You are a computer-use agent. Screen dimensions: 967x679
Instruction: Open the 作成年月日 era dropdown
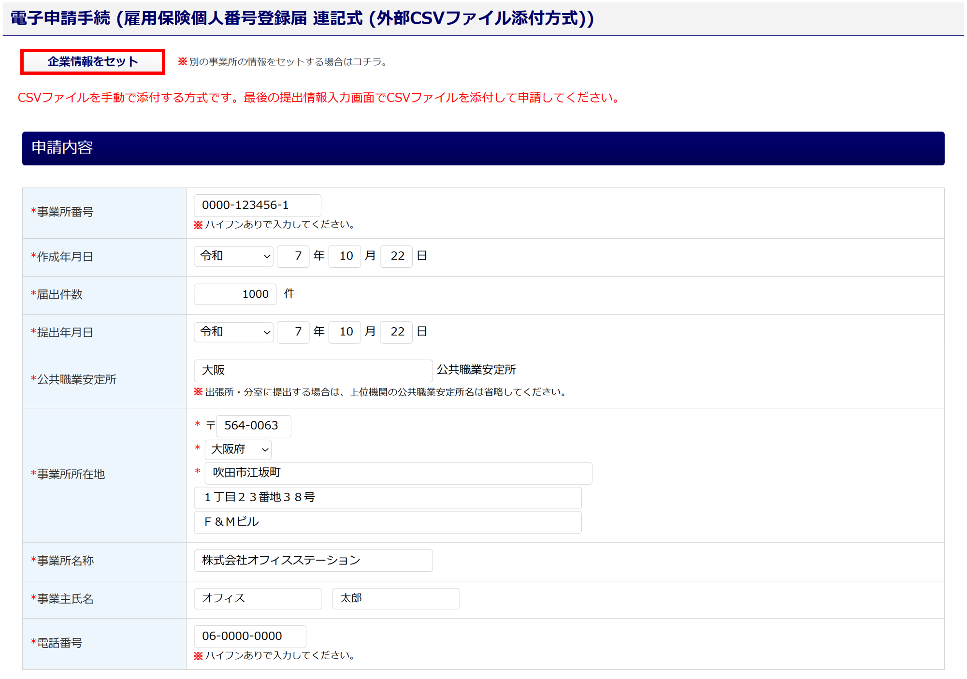tap(233, 256)
